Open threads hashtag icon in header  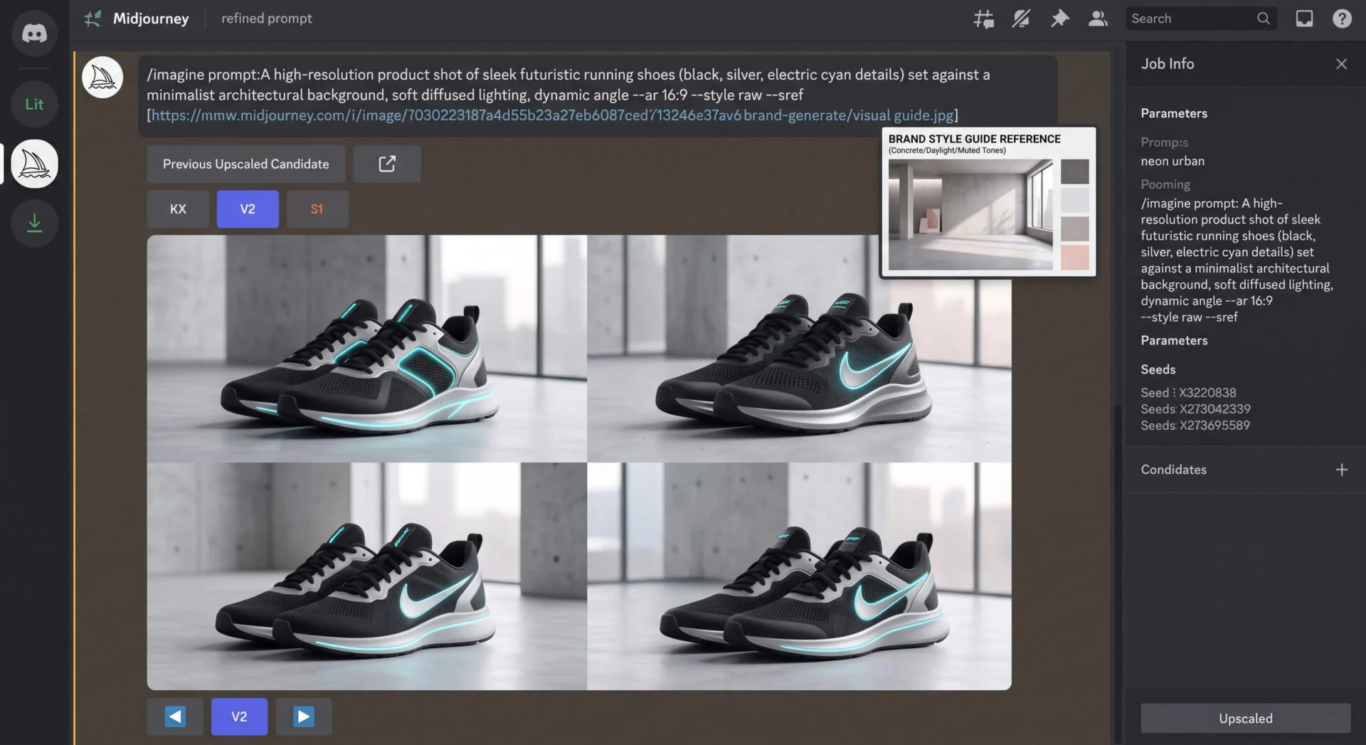pos(983,19)
